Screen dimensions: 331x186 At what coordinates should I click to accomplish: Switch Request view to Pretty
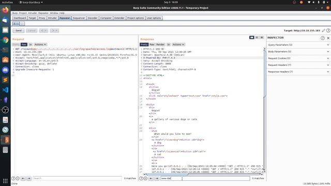click(16, 44)
